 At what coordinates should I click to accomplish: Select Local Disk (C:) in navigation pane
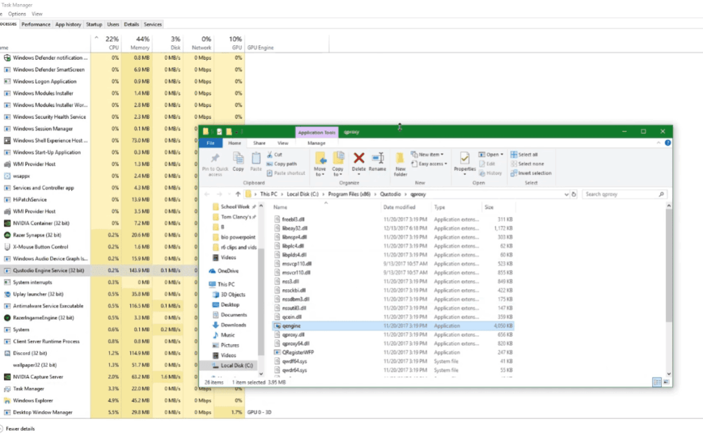click(x=227, y=365)
